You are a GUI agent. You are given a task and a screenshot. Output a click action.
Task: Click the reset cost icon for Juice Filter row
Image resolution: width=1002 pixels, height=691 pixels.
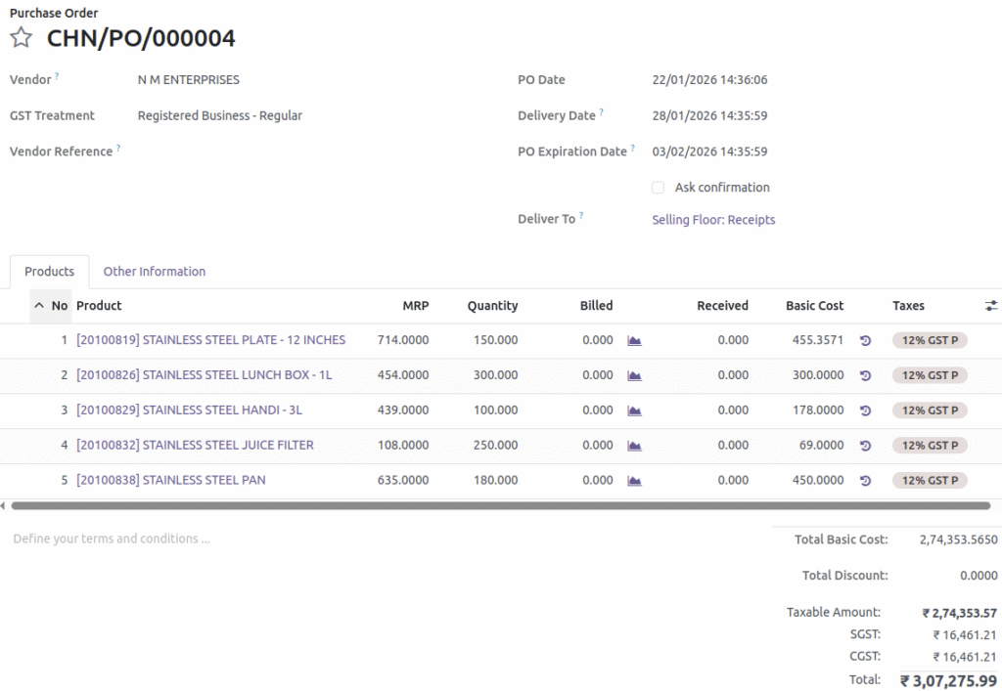(865, 446)
